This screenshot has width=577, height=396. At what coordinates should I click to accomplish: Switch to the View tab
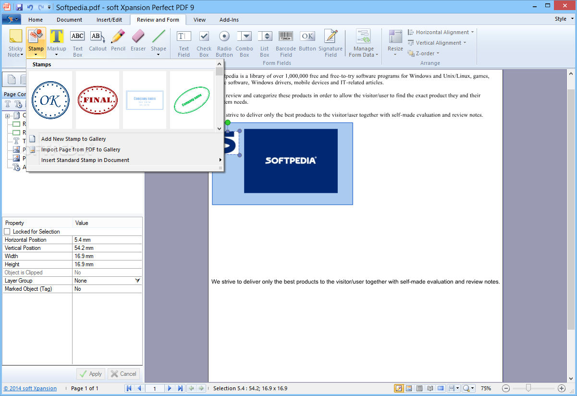[x=199, y=20]
